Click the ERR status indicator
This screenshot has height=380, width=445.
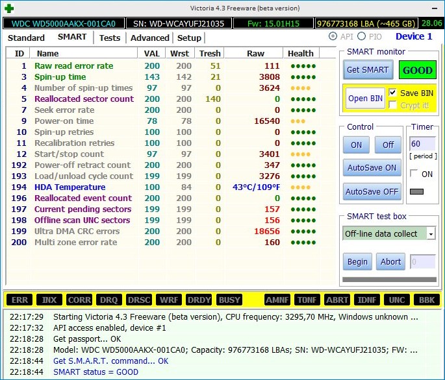tap(19, 300)
